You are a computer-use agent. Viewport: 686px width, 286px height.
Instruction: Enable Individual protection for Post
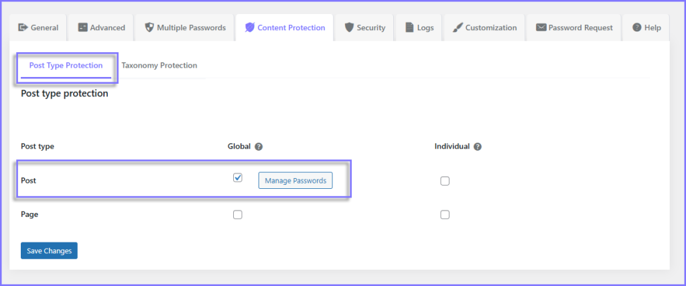coord(445,181)
